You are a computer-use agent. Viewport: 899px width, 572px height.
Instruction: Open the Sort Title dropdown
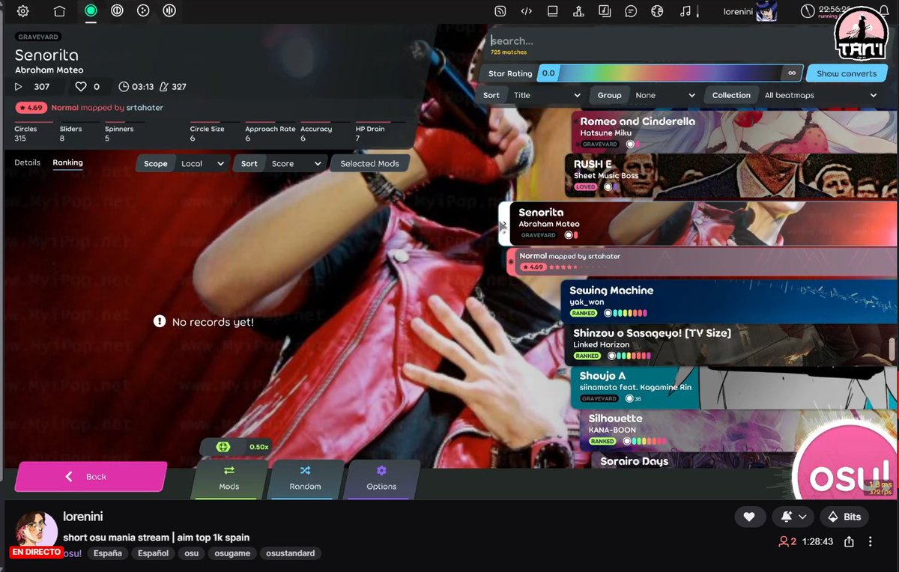(533, 95)
